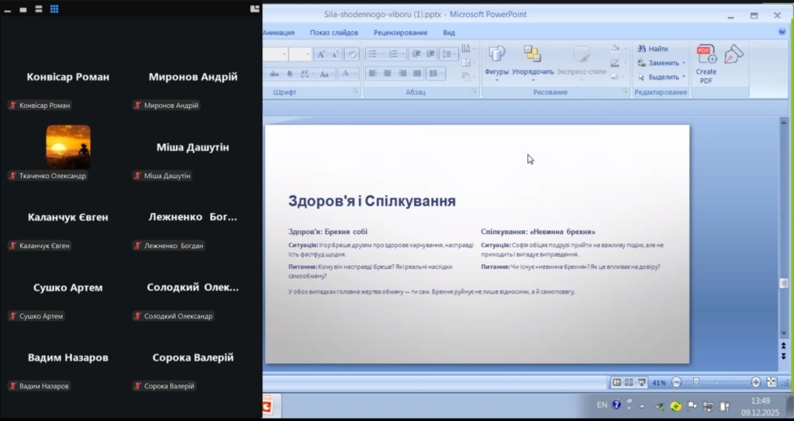Click the zoom in plus button
The width and height of the screenshot is (794, 421).
(x=756, y=382)
